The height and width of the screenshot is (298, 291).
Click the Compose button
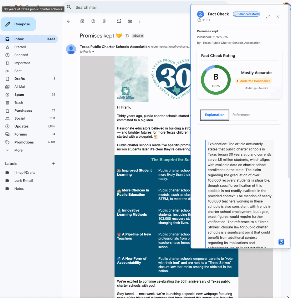[x=18, y=24]
